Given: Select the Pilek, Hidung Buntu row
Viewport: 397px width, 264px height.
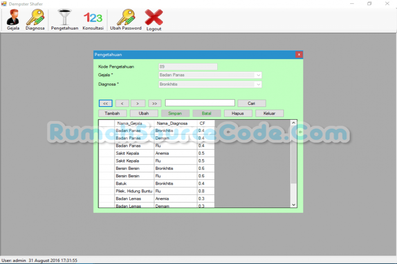Looking at the screenshot, I should (134, 191).
